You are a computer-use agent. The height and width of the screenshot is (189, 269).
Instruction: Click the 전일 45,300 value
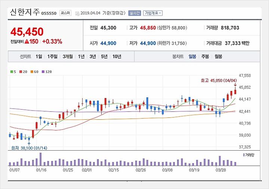[x=108, y=28]
